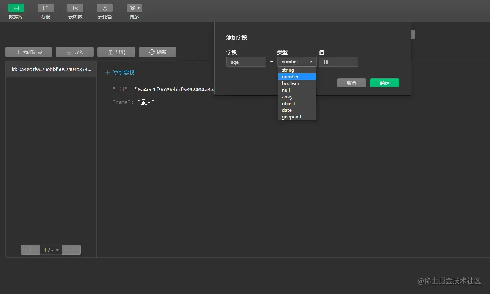Click the "_id" field value

pyautogui.click(x=174, y=89)
